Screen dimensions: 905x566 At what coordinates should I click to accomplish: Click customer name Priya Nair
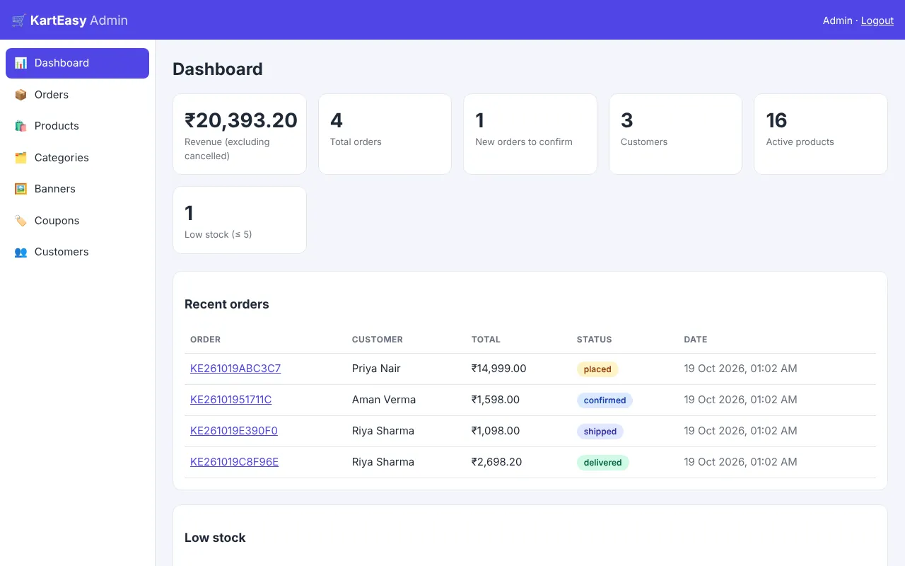(376, 369)
